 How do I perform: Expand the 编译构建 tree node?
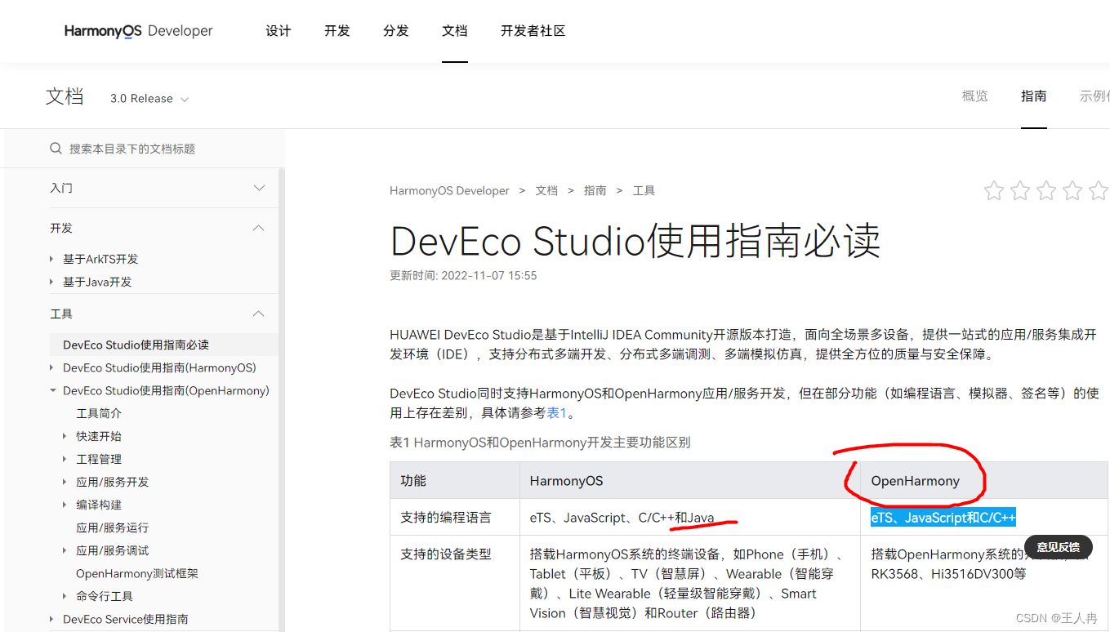tap(66, 505)
